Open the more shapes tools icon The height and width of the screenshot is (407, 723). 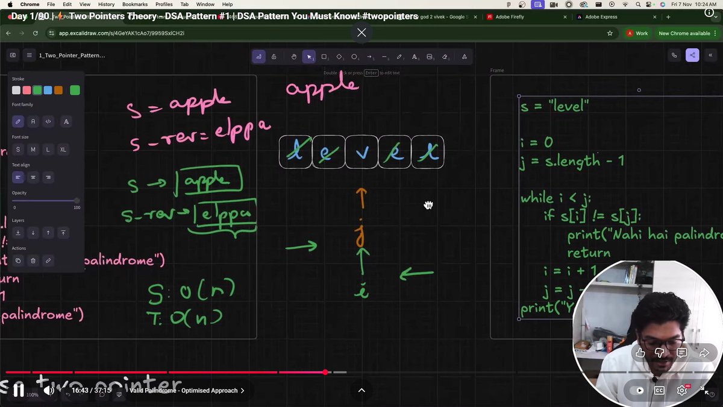click(x=464, y=57)
